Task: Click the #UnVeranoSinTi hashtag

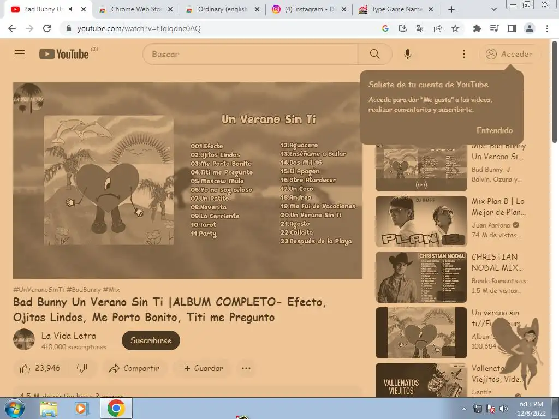Action: pos(39,290)
